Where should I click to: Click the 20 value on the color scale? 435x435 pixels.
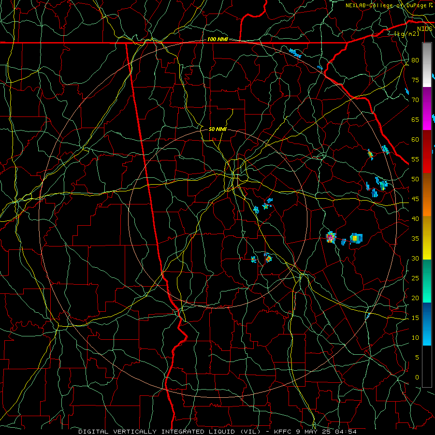[x=415, y=298]
